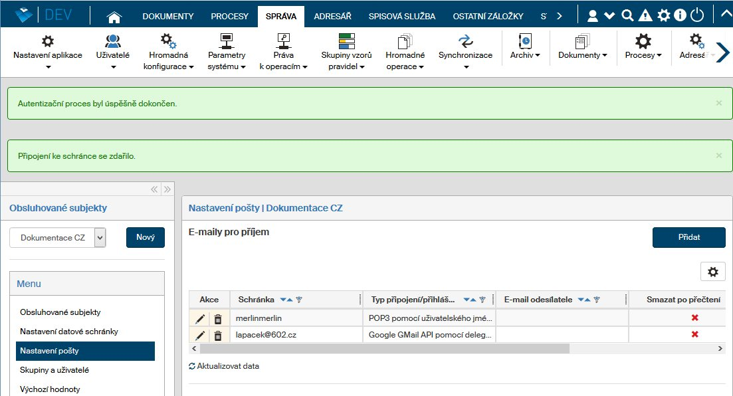
Task: Open table settings gear icon
Action: (712, 272)
